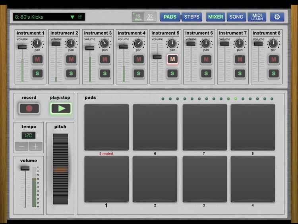The height and width of the screenshot is (224, 298).
Task: Click instrument 8 volume fader handle
Action: pyautogui.click(x=258, y=44)
